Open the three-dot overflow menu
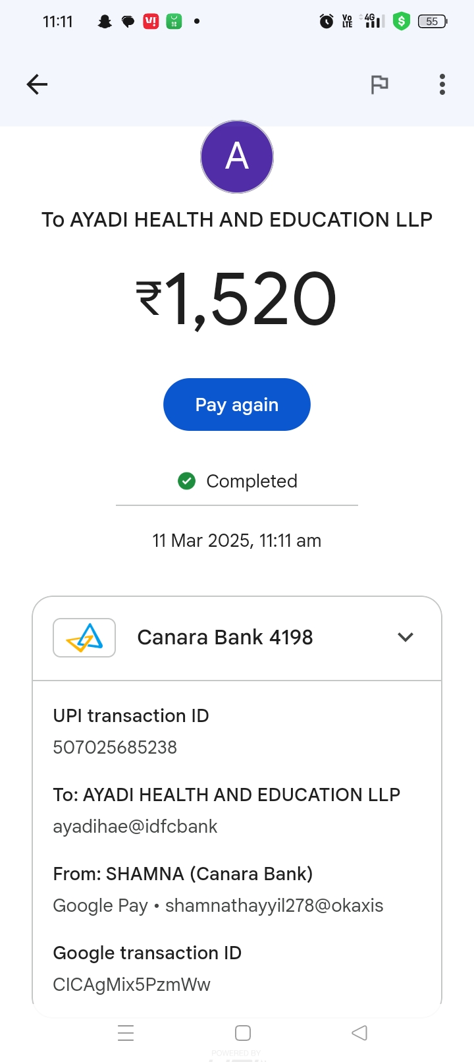 [442, 84]
